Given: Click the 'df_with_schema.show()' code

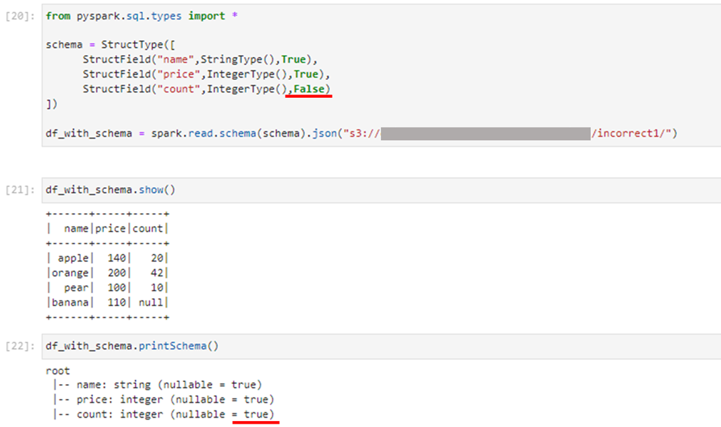Looking at the screenshot, I should [111, 190].
